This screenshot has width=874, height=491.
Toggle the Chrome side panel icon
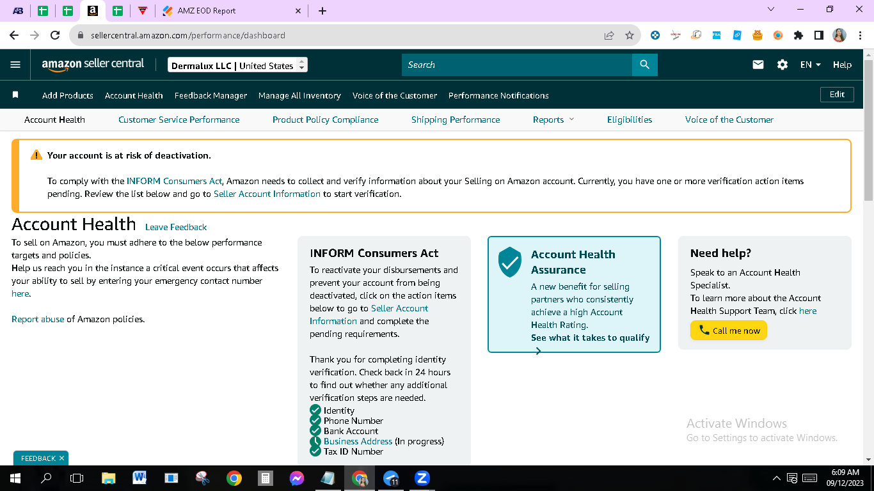[x=818, y=35]
